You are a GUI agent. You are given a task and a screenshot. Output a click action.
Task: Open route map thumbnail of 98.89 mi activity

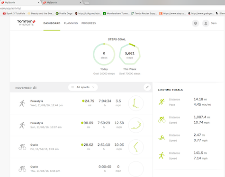[x=136, y=125]
